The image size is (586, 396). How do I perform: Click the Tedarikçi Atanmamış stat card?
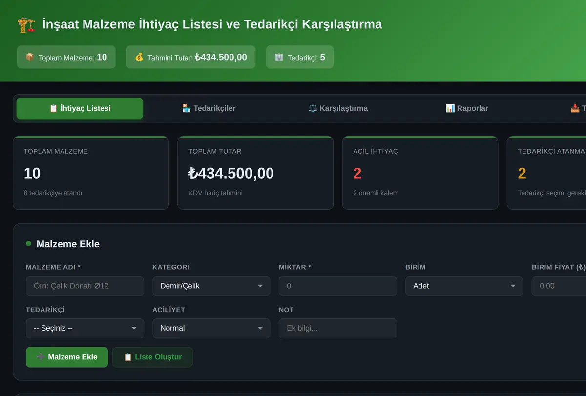(x=546, y=173)
